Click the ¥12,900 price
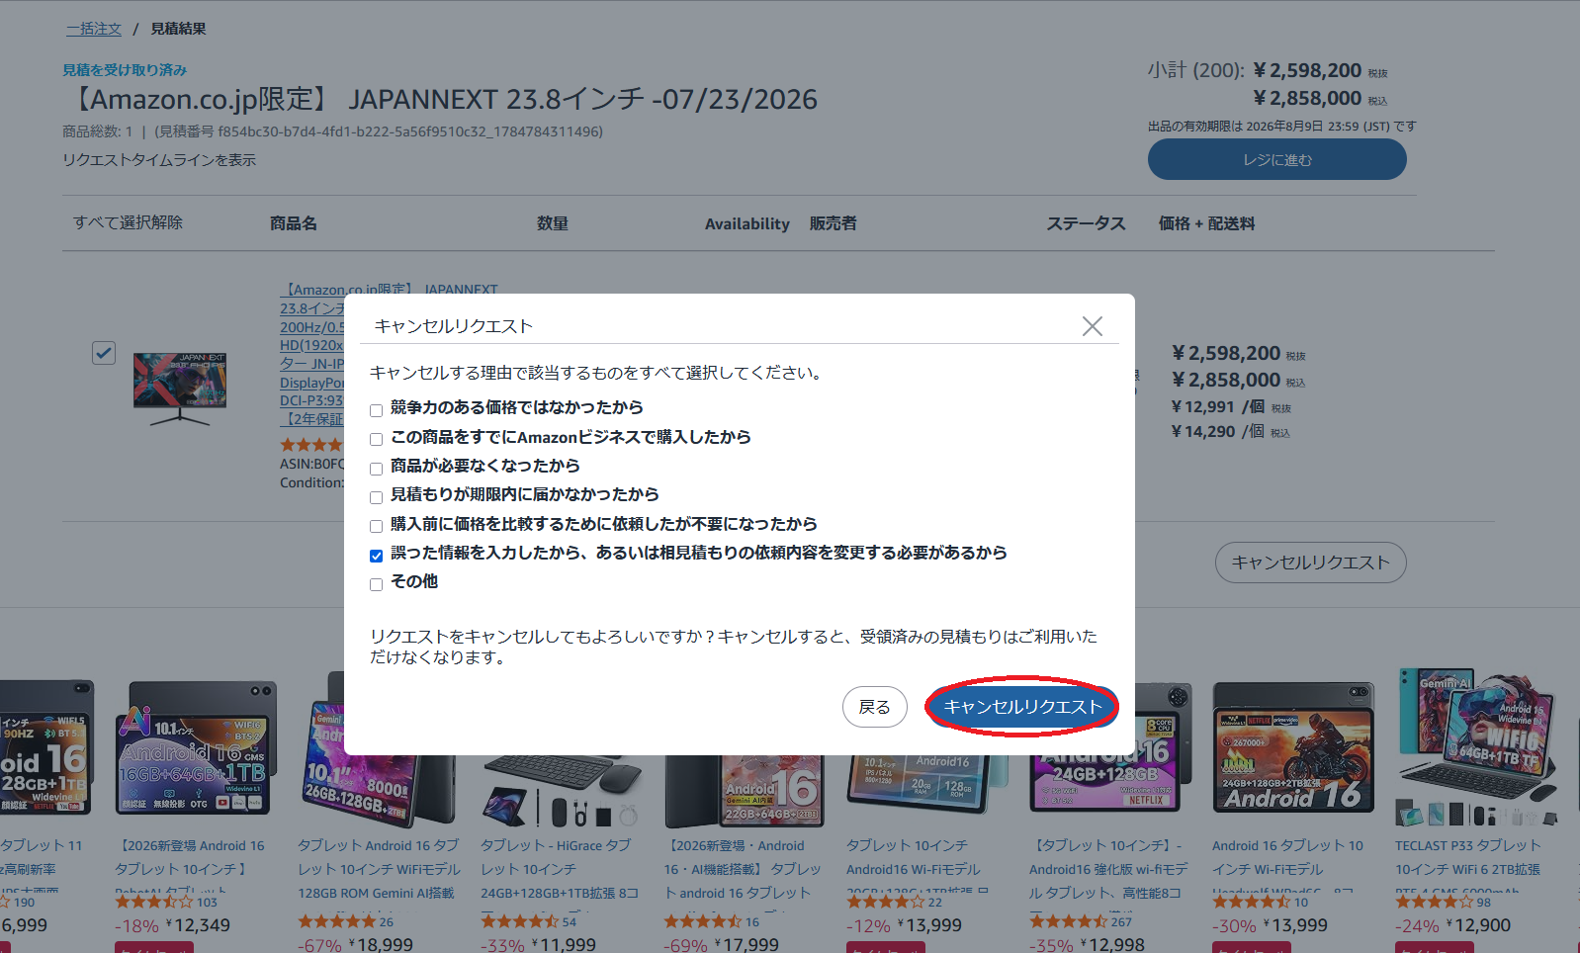 (1478, 925)
